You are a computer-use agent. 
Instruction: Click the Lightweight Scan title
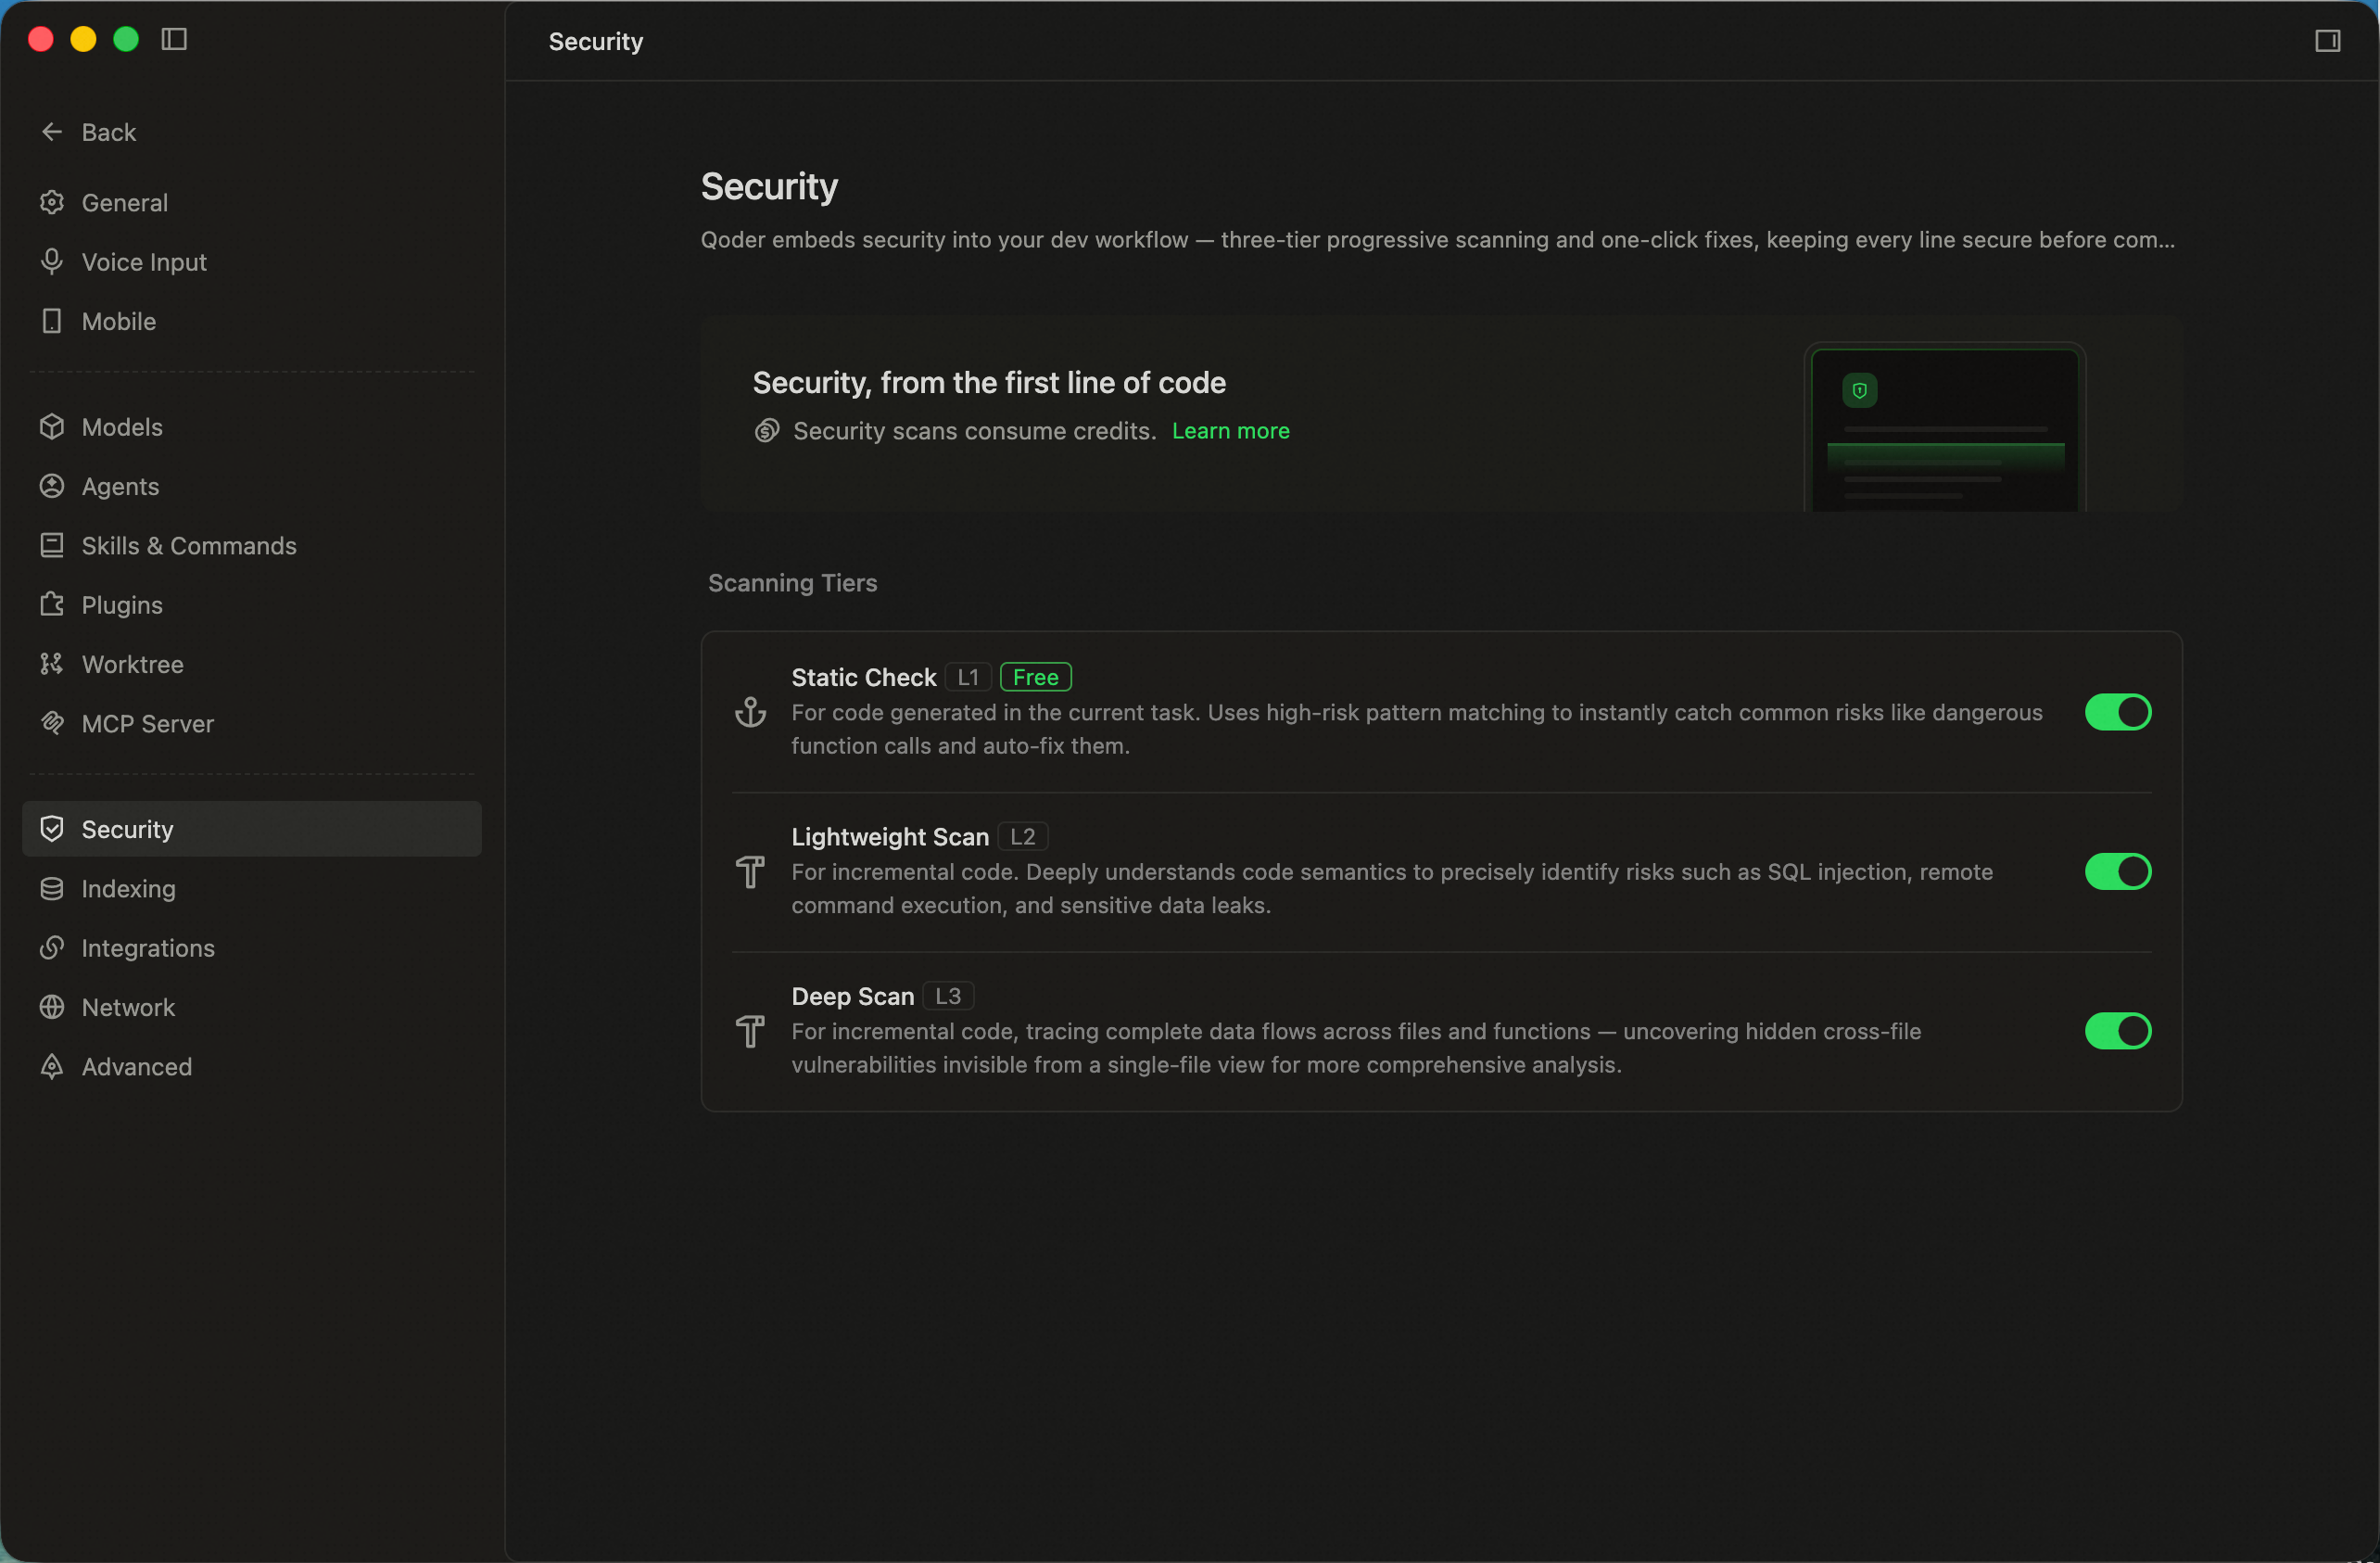point(890,836)
